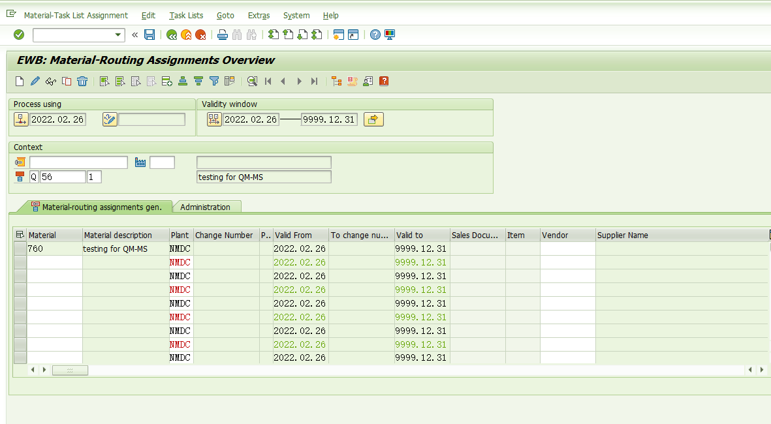771x424 pixels.
Task: Open the Help menu
Action: coord(330,15)
